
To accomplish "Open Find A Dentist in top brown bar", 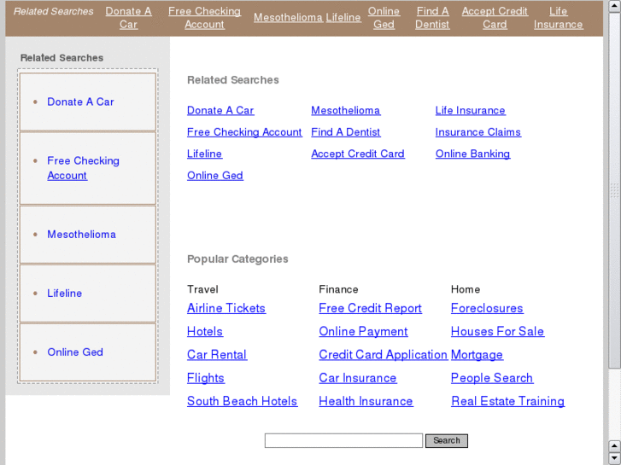I will 432,18.
